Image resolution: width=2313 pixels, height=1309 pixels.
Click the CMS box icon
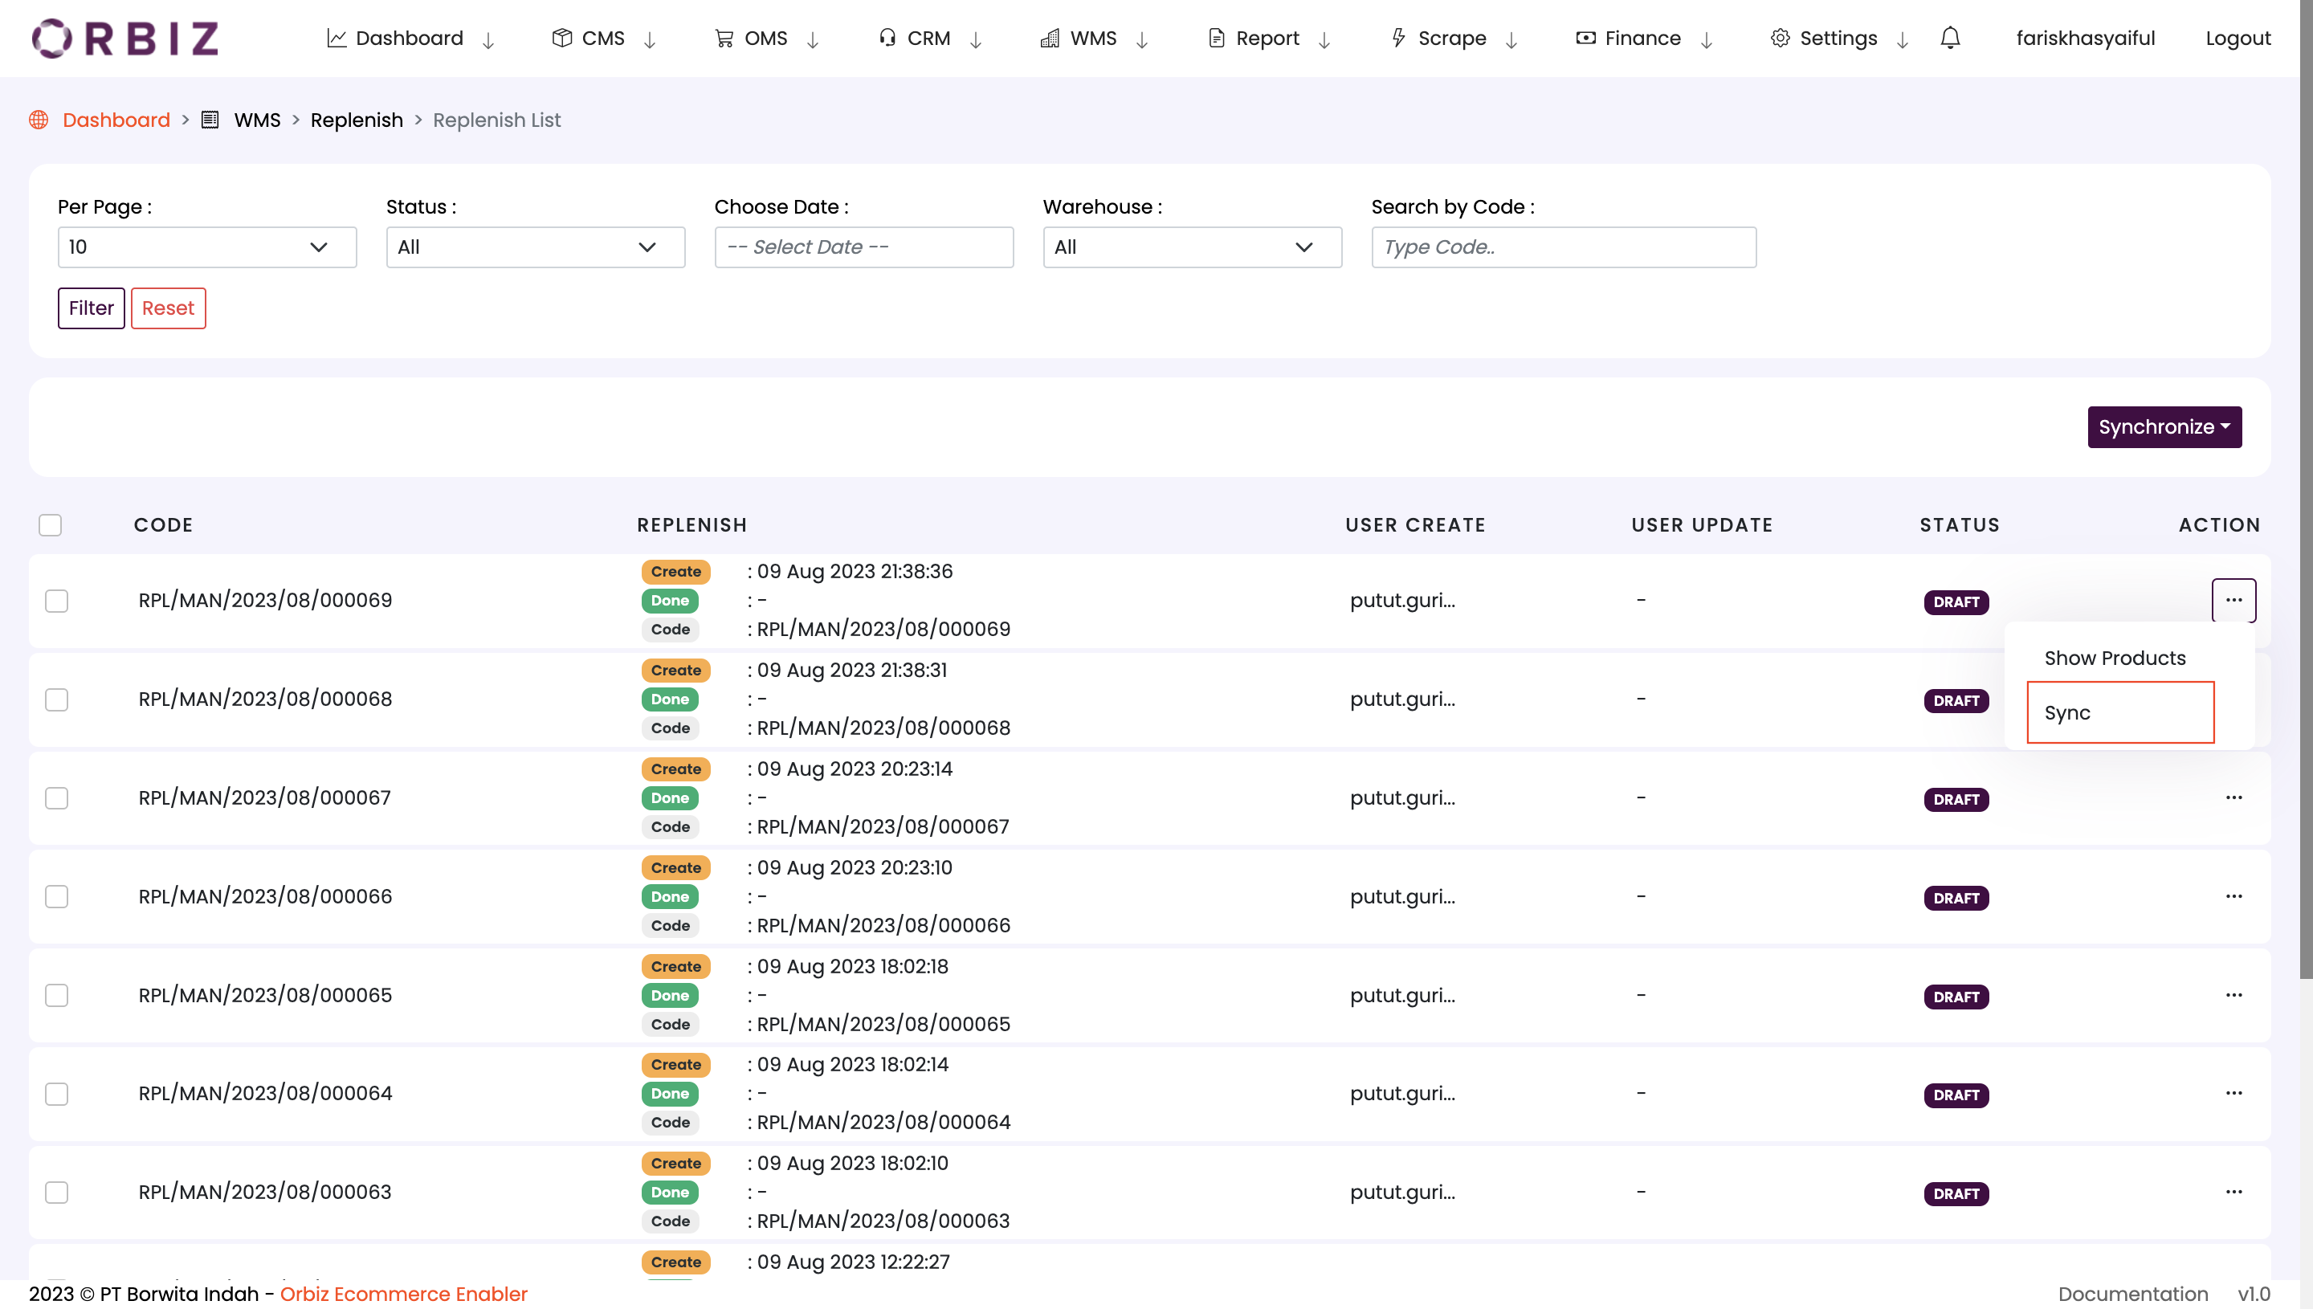tap(562, 38)
